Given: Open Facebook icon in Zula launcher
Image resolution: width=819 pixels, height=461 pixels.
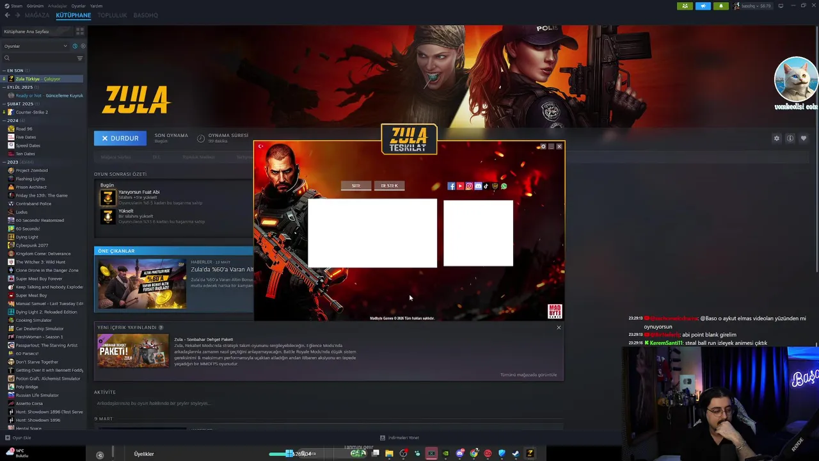Looking at the screenshot, I should 451,186.
